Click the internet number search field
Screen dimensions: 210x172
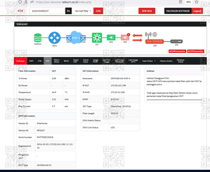tap(47, 11)
